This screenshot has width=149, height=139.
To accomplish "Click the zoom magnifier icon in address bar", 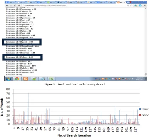I will pos(128,5).
